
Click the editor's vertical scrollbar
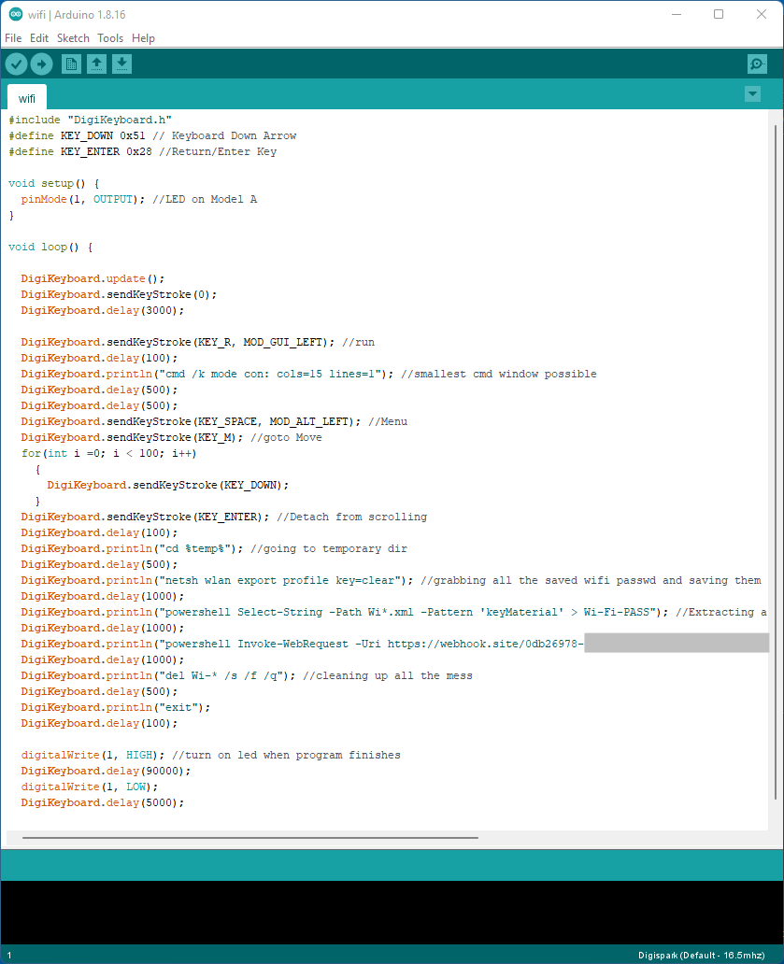776,461
